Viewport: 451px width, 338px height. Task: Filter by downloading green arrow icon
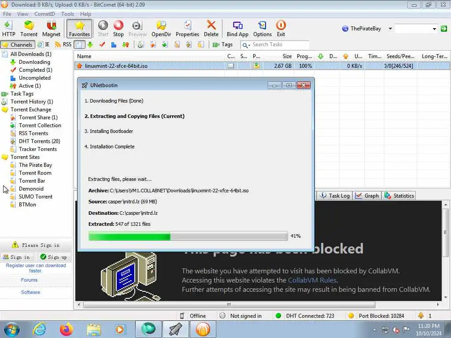click(90, 44)
